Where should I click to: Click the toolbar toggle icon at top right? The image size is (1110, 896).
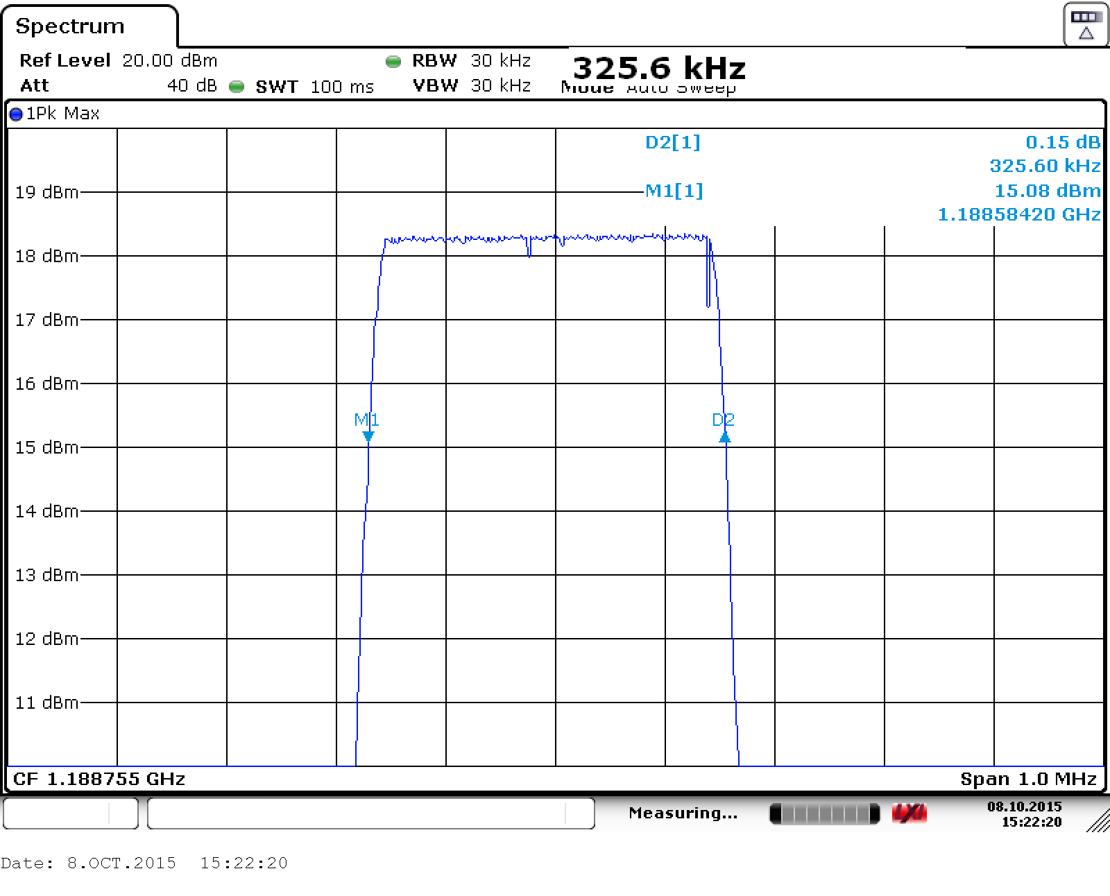[x=1086, y=26]
